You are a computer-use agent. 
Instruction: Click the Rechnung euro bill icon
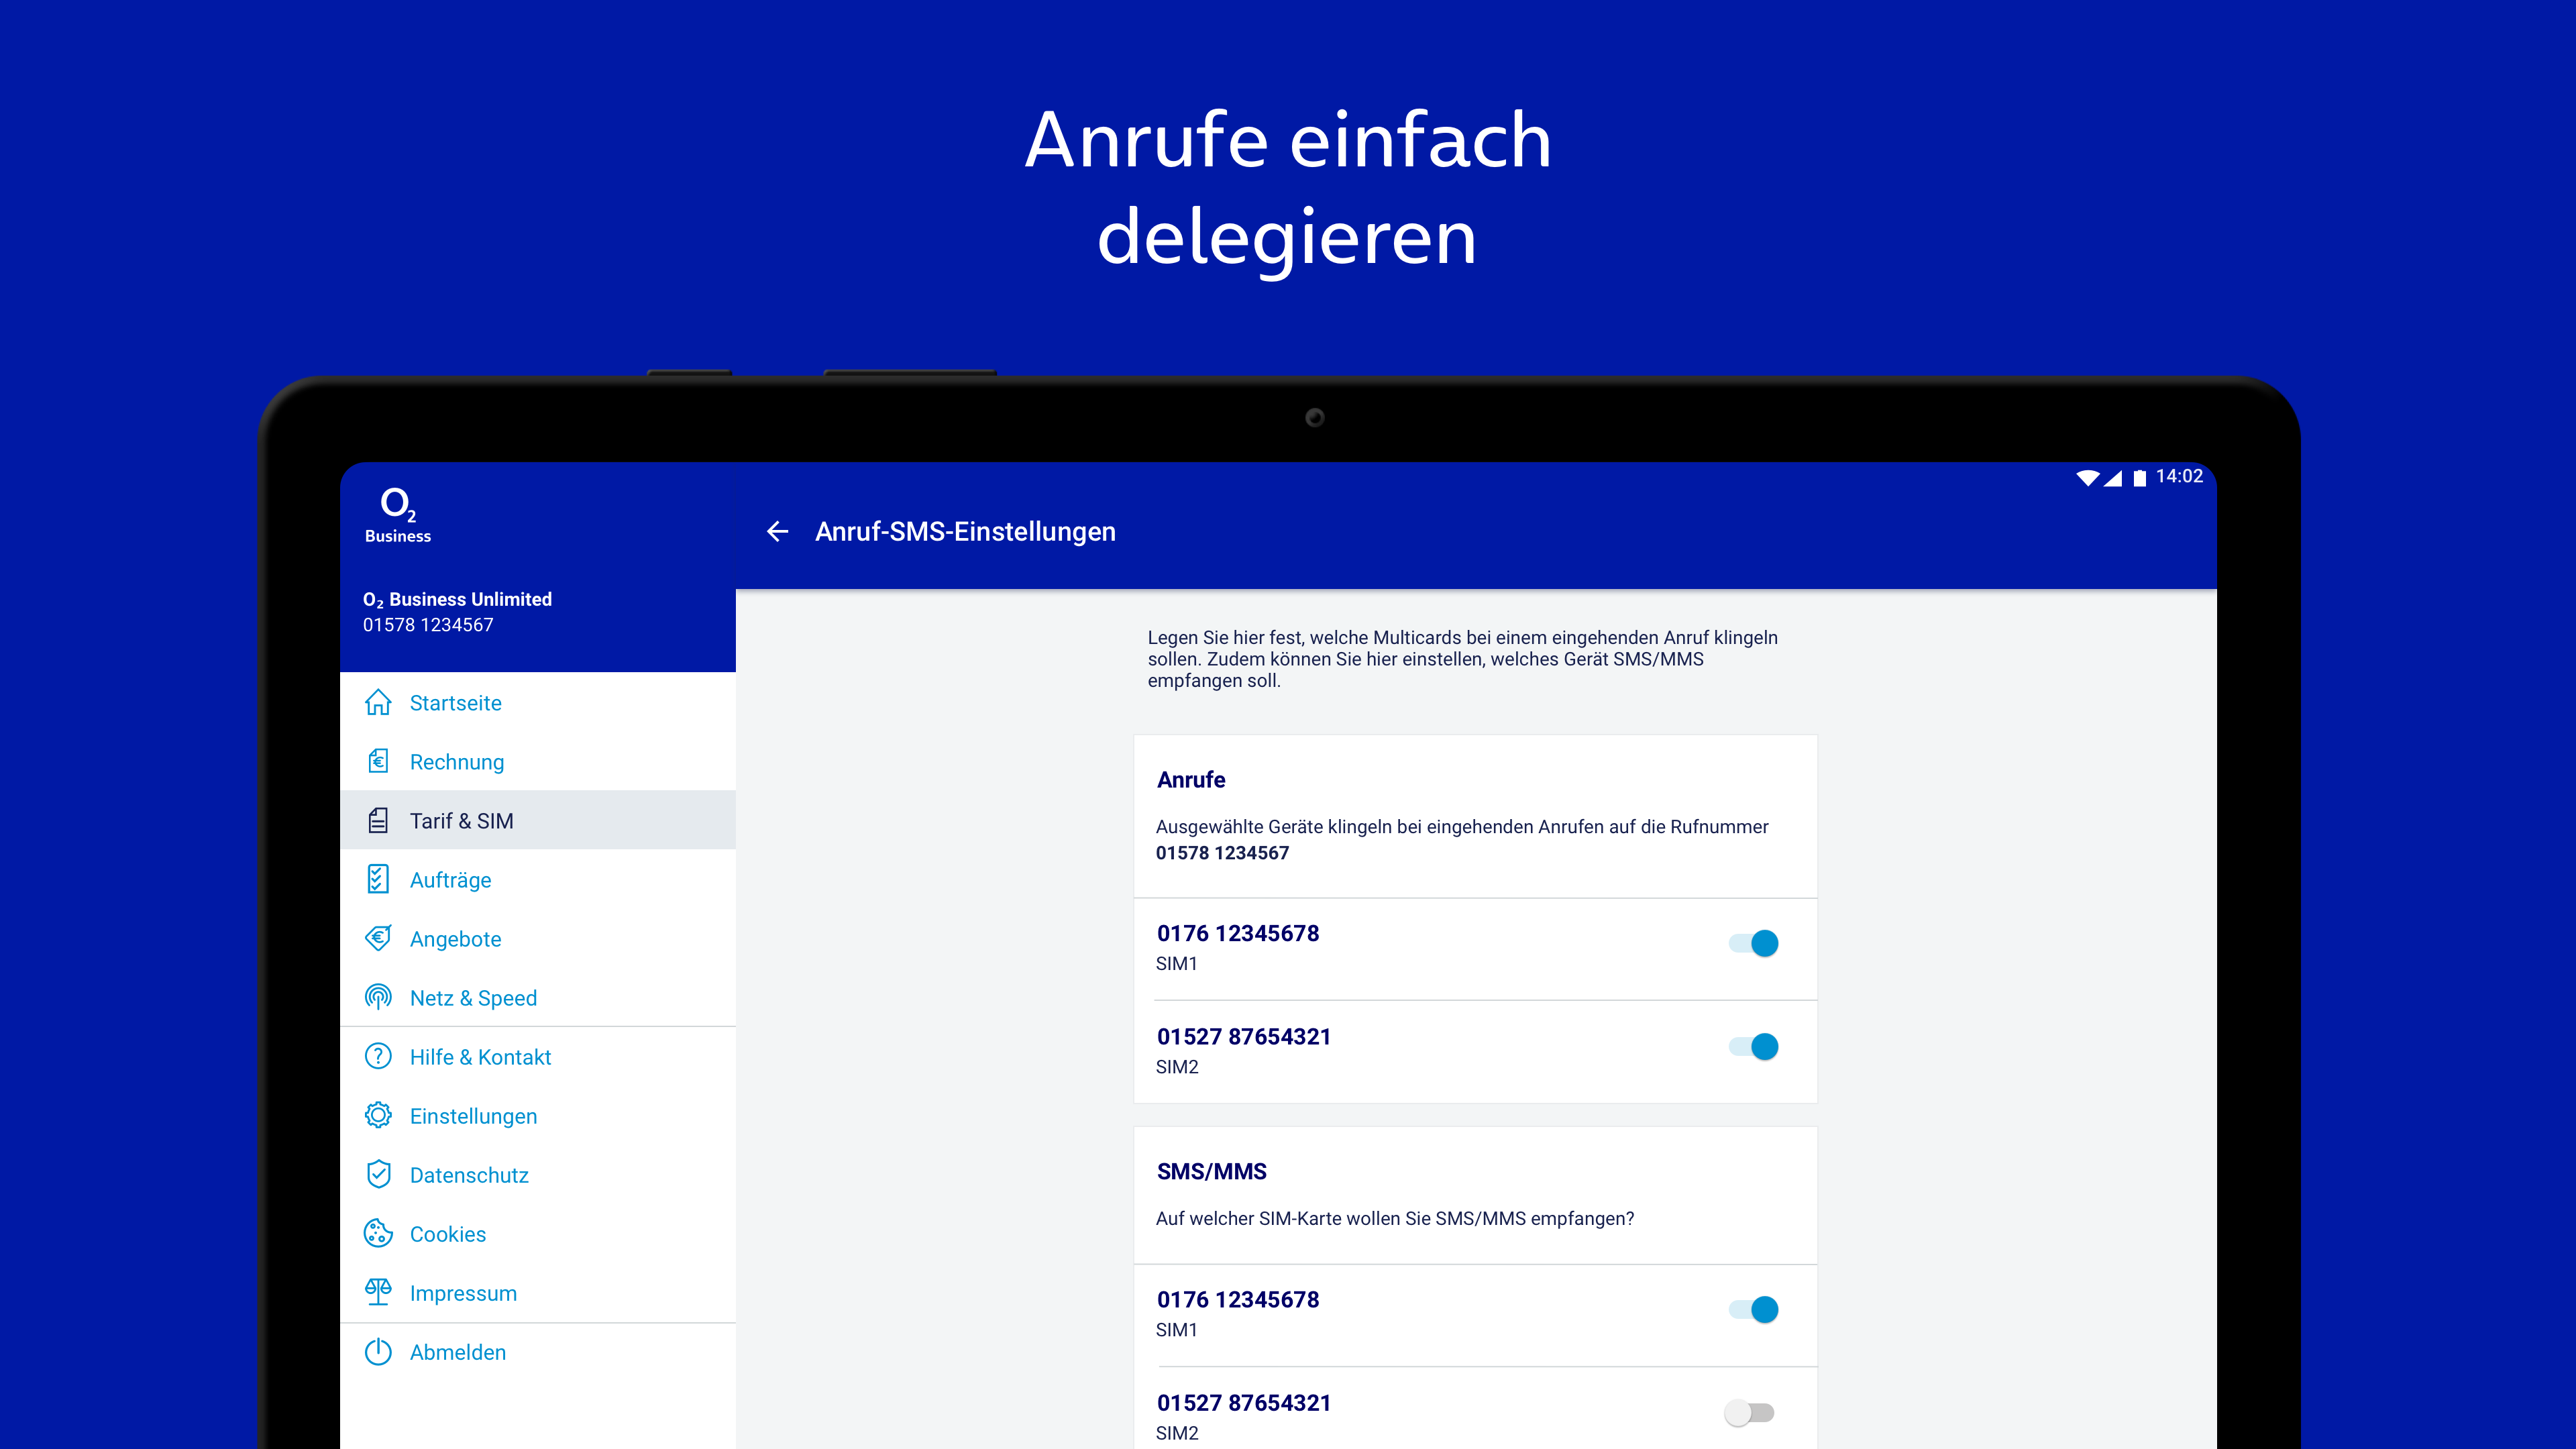(378, 762)
